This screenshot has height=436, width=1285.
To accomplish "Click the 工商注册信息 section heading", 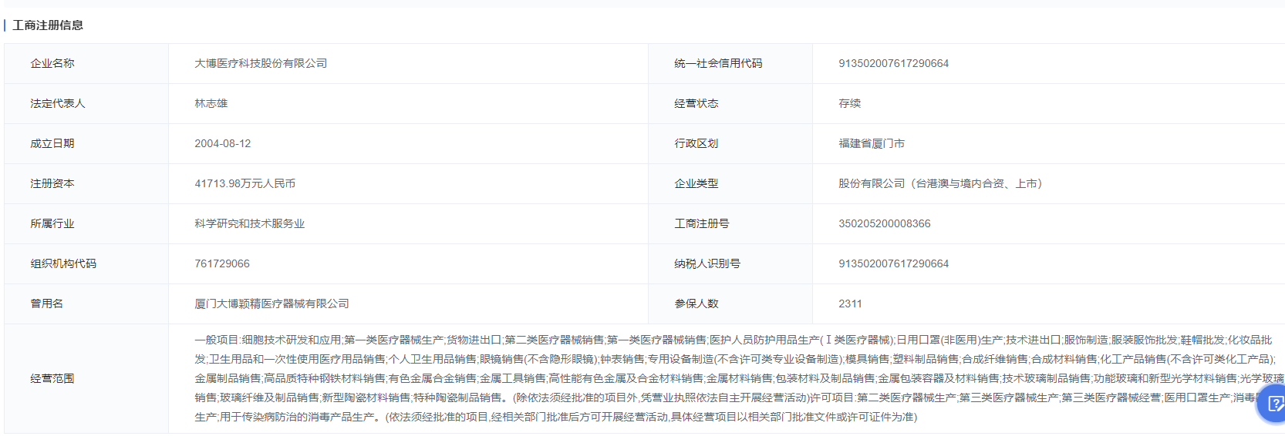I will (x=48, y=25).
